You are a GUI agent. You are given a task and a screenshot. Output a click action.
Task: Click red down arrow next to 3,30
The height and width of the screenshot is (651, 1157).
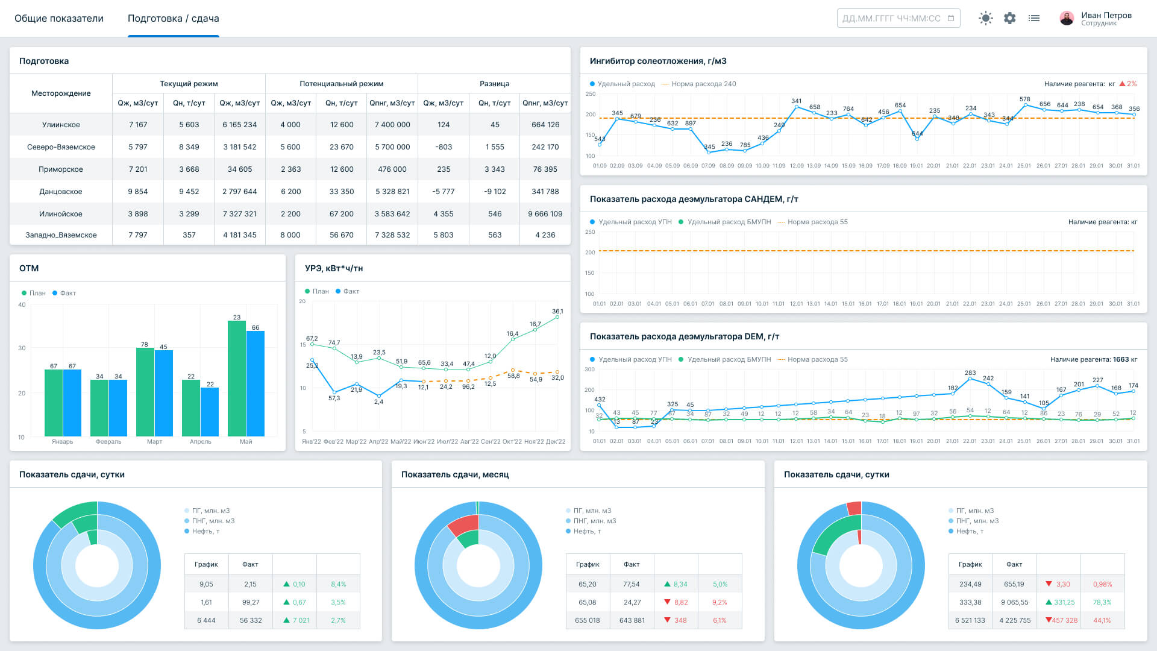(1049, 584)
